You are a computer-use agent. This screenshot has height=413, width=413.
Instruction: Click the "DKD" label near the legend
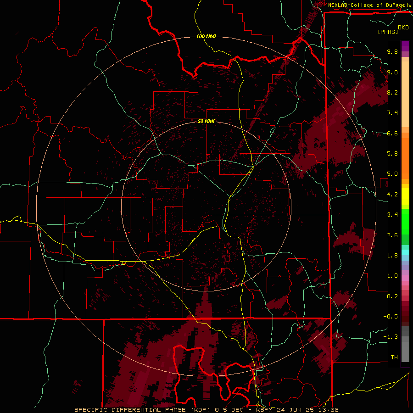point(403,28)
